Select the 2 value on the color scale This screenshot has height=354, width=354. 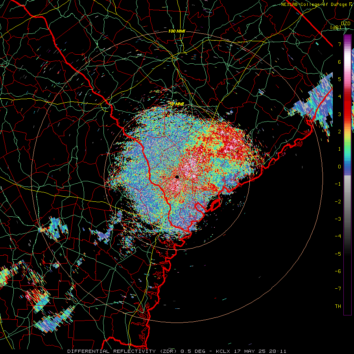(339, 132)
